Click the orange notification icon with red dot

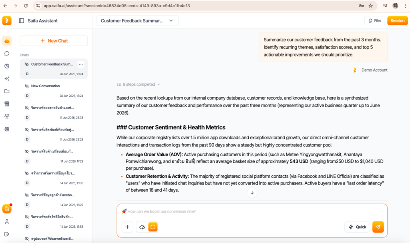tap(7, 209)
